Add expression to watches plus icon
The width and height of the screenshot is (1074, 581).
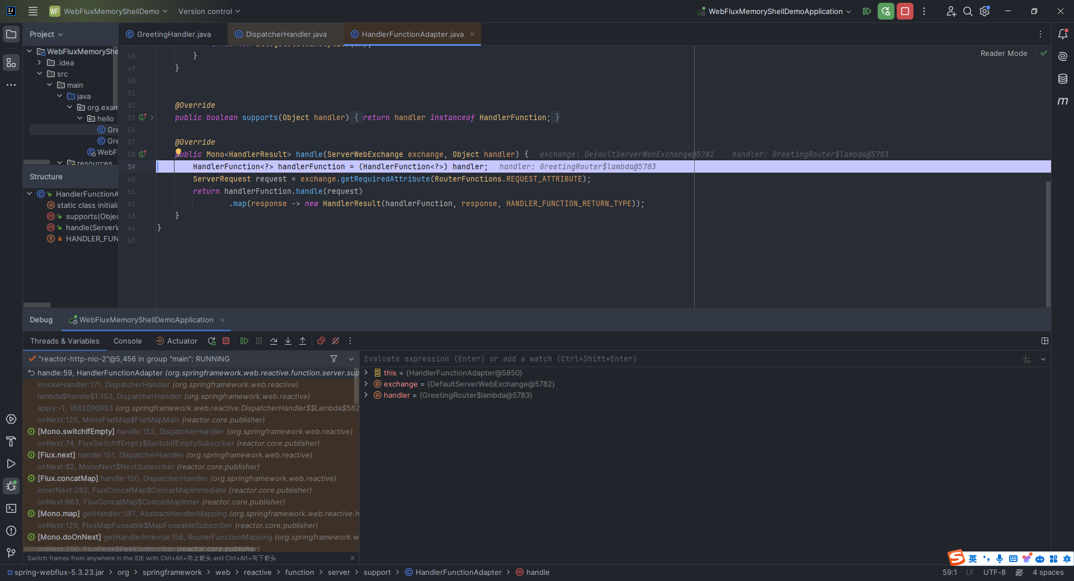tap(1026, 359)
